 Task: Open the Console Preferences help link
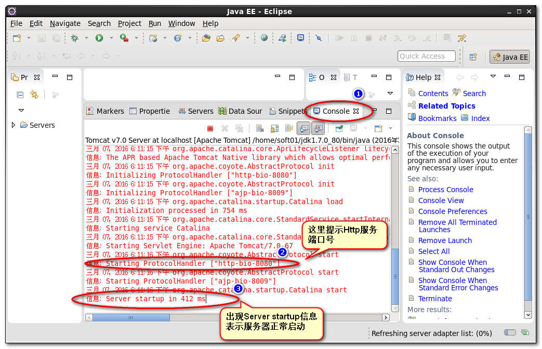[x=453, y=211]
